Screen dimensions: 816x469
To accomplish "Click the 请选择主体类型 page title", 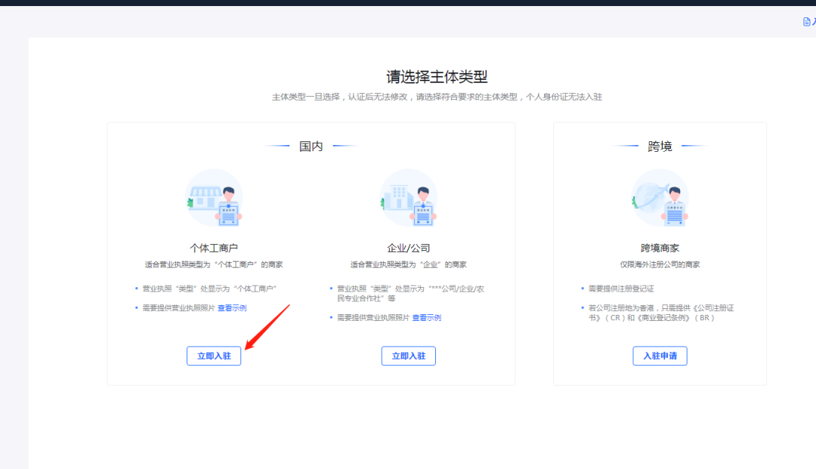I will pos(437,77).
